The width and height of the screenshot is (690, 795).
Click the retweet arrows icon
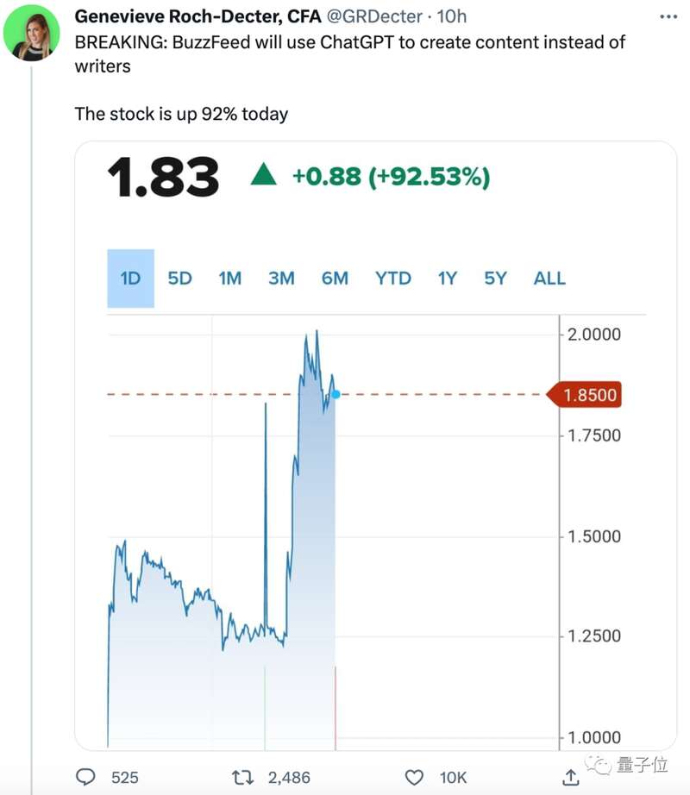(x=242, y=777)
